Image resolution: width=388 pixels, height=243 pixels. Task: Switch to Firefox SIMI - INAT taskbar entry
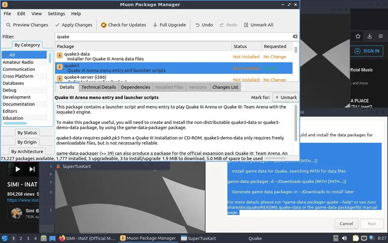point(87,238)
